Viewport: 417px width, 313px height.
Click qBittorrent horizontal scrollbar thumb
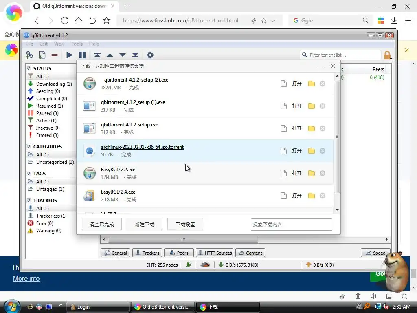[183, 240]
